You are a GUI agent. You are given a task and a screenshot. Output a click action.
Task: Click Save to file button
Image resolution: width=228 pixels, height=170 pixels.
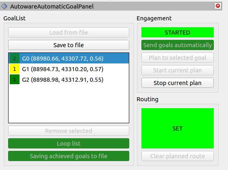69,45
